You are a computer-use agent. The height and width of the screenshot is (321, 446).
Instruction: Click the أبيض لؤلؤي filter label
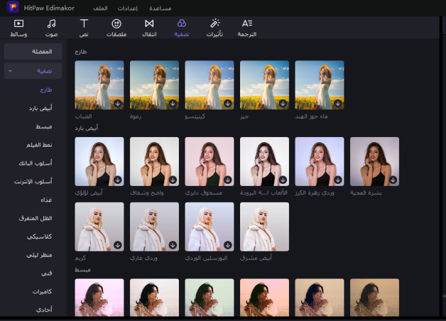(x=88, y=193)
